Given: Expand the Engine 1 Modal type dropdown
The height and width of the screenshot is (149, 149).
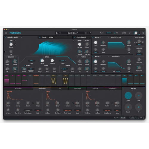Looking at the screenshot, I should (21, 37).
